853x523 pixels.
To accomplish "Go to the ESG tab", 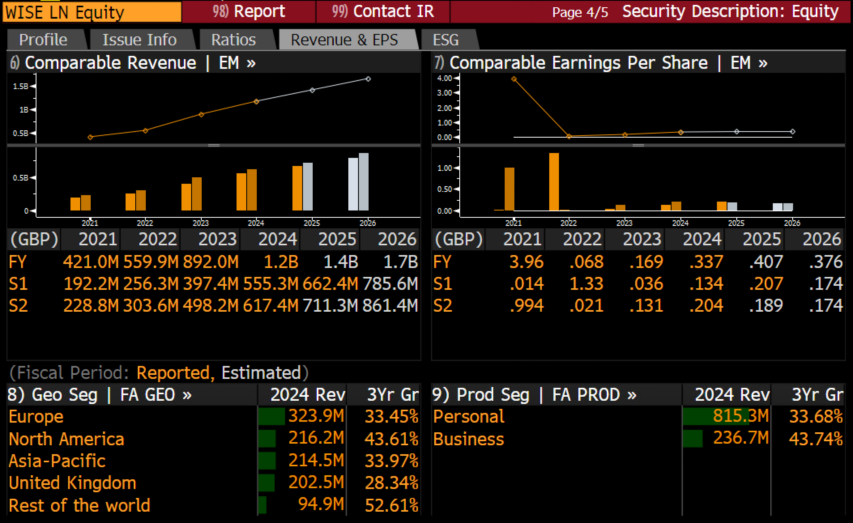I will tap(446, 40).
